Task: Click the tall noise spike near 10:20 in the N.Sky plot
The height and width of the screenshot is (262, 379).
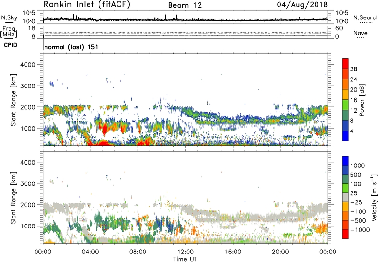Action: (165, 17)
